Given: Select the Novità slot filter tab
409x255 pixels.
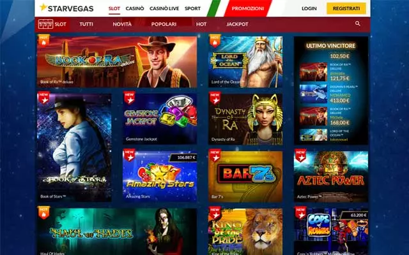Looking at the screenshot, I should coord(122,24).
